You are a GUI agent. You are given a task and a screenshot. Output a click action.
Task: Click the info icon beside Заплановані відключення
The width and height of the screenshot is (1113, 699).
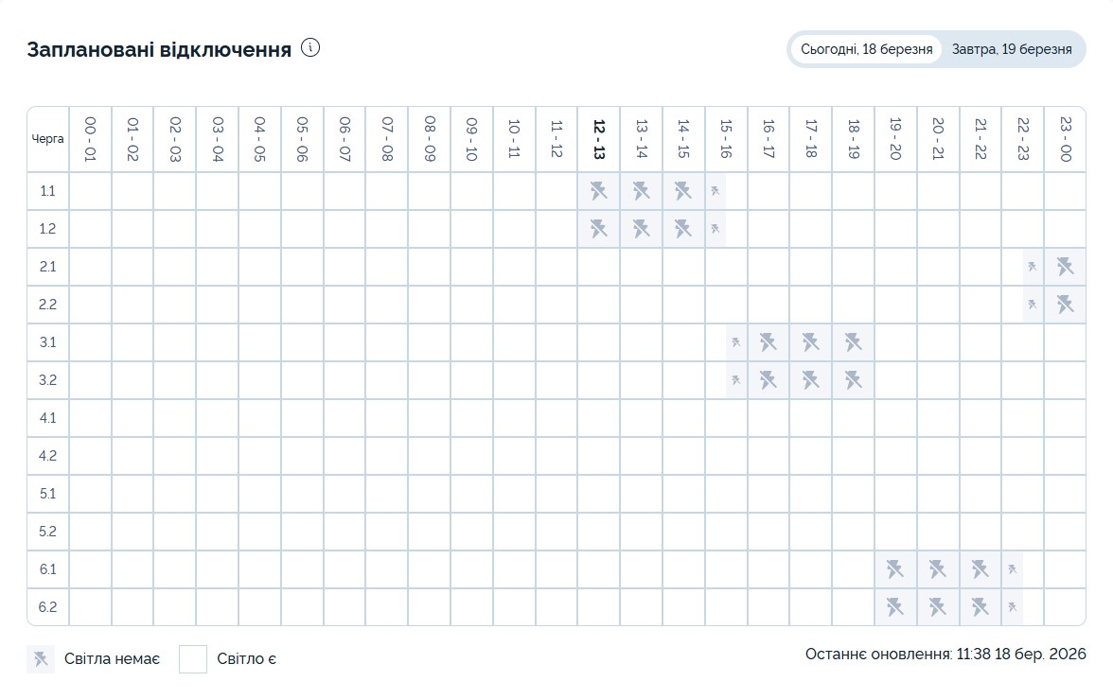310,47
